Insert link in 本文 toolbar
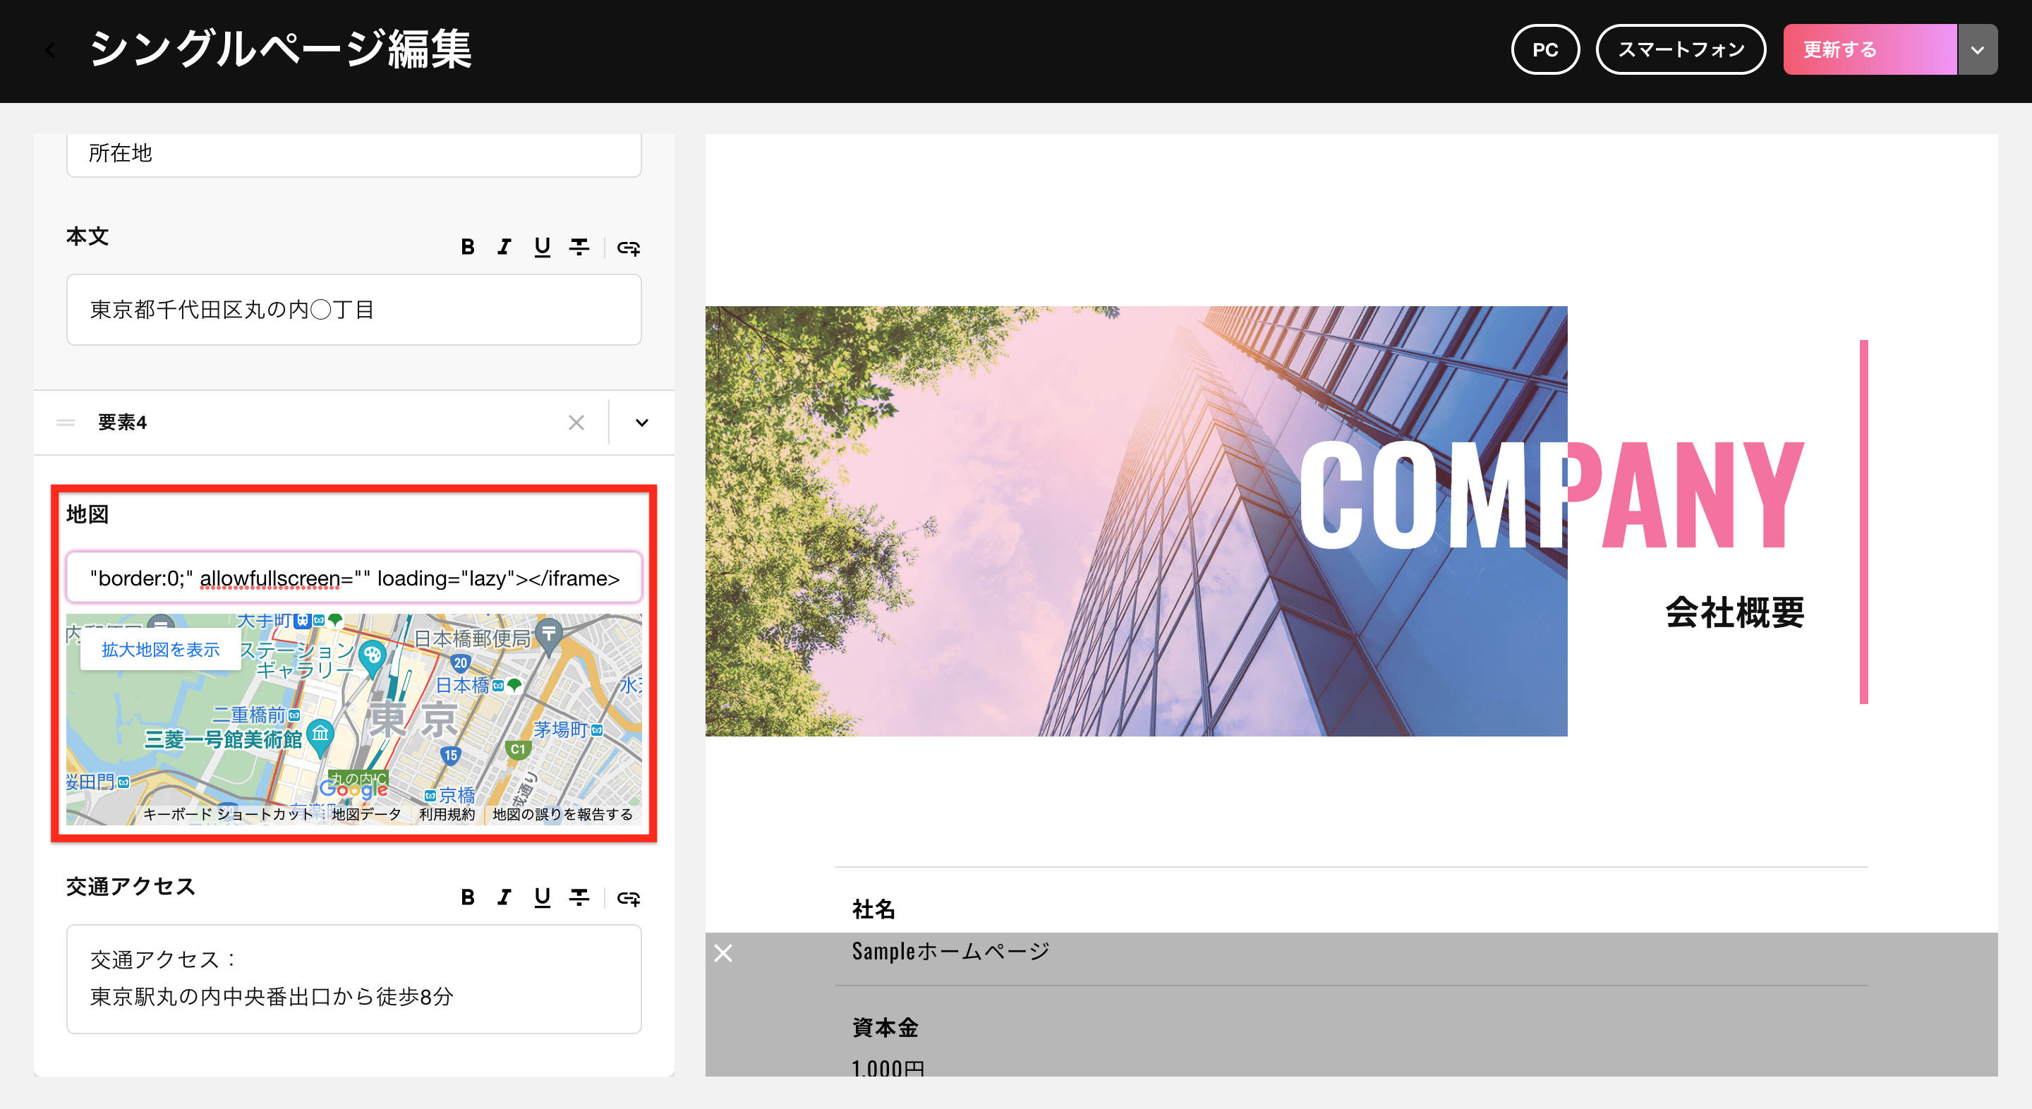Image resolution: width=2032 pixels, height=1109 pixels. pyautogui.click(x=628, y=248)
